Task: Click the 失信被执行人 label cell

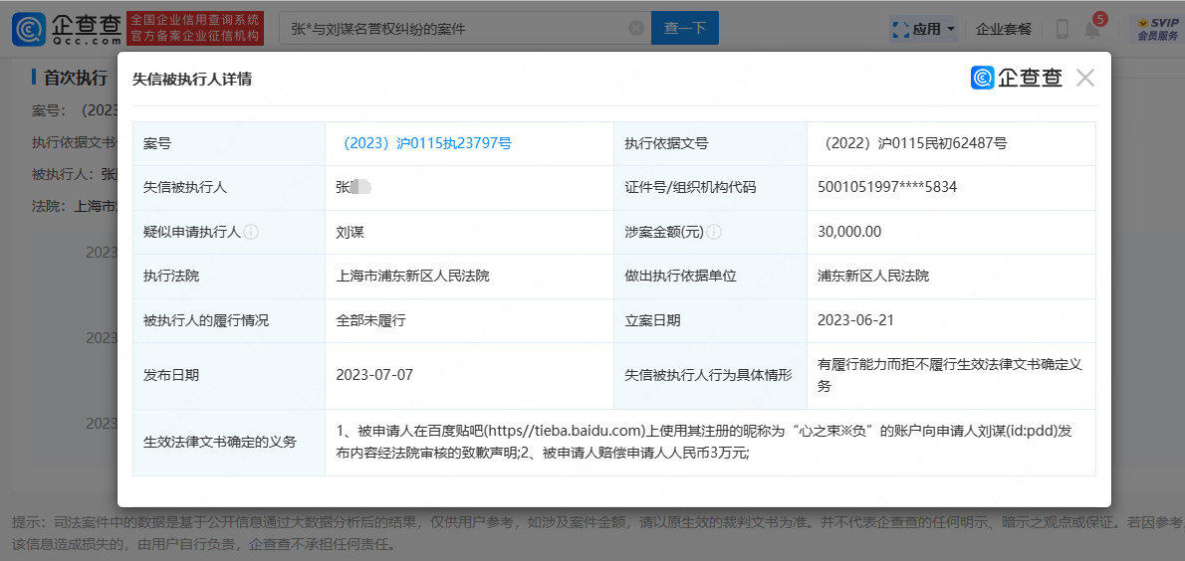Action: tap(229, 188)
